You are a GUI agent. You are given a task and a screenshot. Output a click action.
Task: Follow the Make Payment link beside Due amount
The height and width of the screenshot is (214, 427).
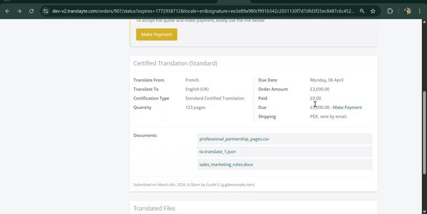(347, 107)
